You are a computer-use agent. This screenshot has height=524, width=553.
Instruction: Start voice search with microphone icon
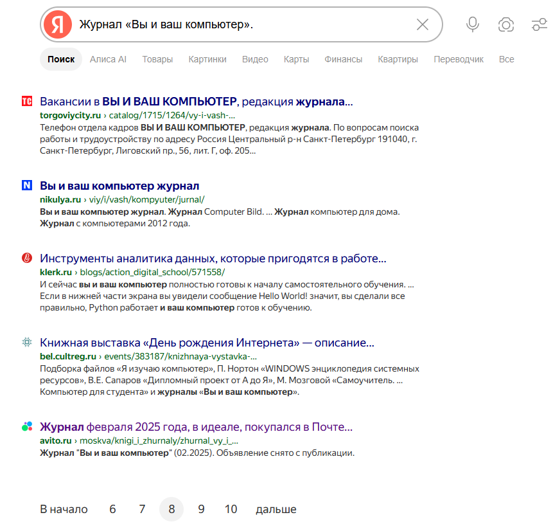point(472,24)
